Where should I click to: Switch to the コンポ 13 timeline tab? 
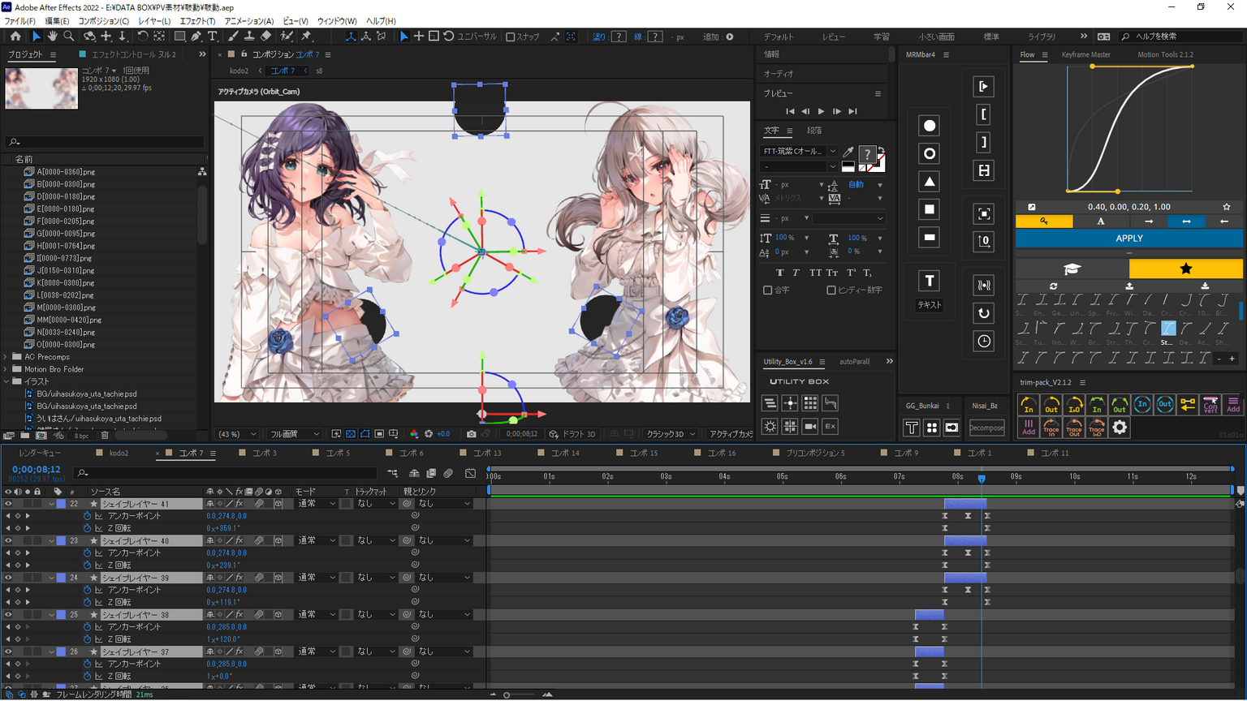click(x=487, y=453)
